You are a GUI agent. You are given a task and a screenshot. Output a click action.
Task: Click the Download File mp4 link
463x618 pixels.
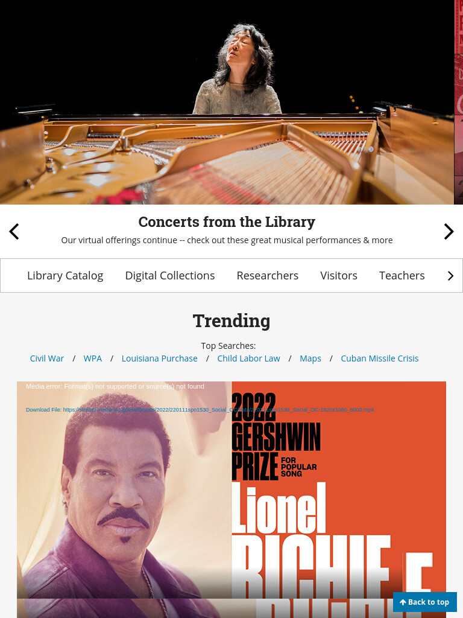(200, 410)
